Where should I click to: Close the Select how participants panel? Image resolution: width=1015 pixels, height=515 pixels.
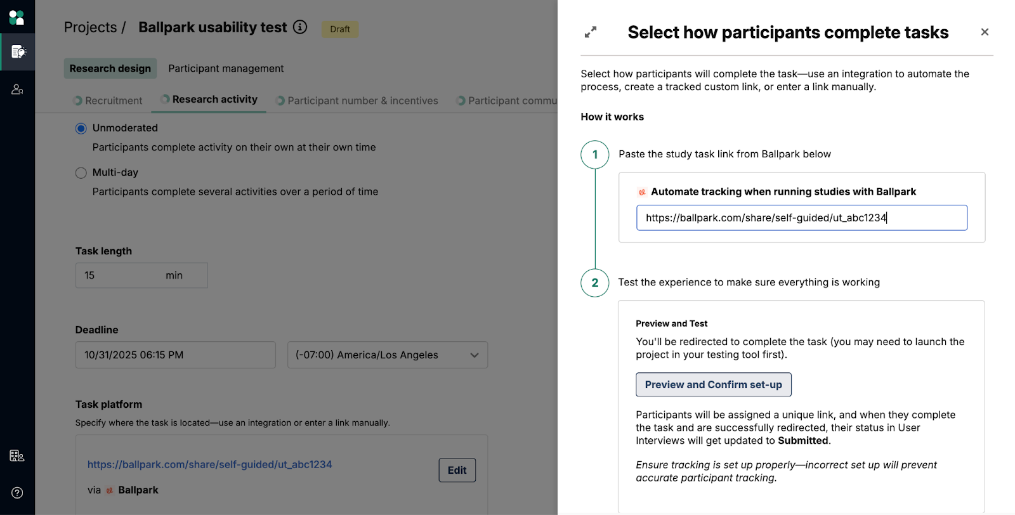[985, 32]
